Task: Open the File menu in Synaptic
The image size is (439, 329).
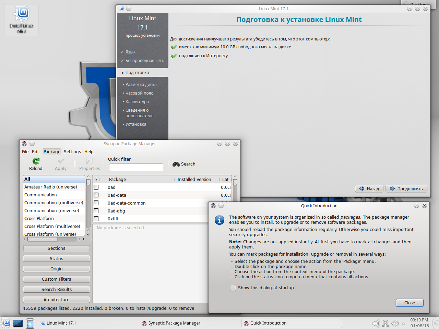Action: pyautogui.click(x=25, y=151)
